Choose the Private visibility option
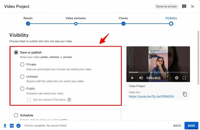This screenshot has height=130, width=200. pyautogui.click(x=22, y=65)
